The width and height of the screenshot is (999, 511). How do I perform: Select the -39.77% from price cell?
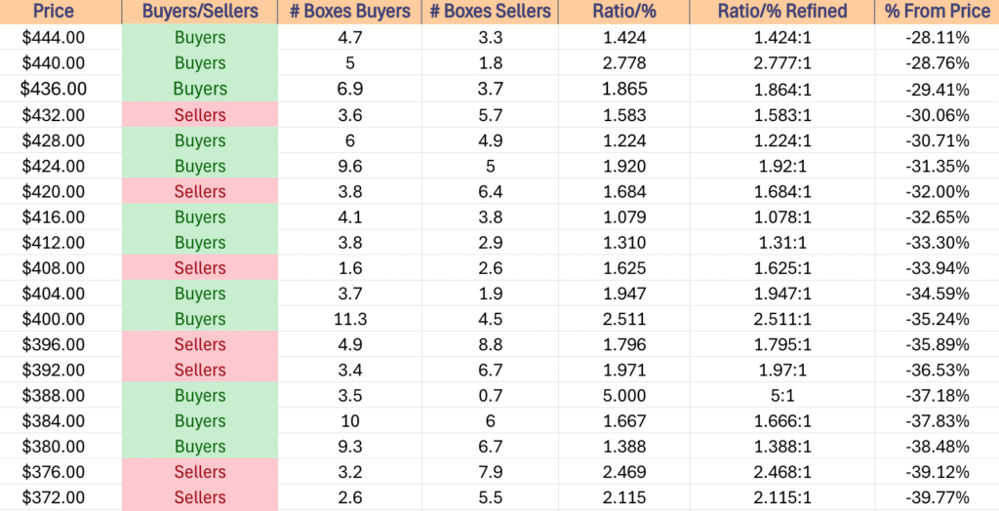938,497
